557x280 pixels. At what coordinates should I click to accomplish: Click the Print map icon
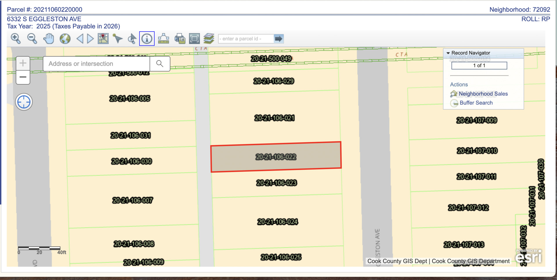180,39
